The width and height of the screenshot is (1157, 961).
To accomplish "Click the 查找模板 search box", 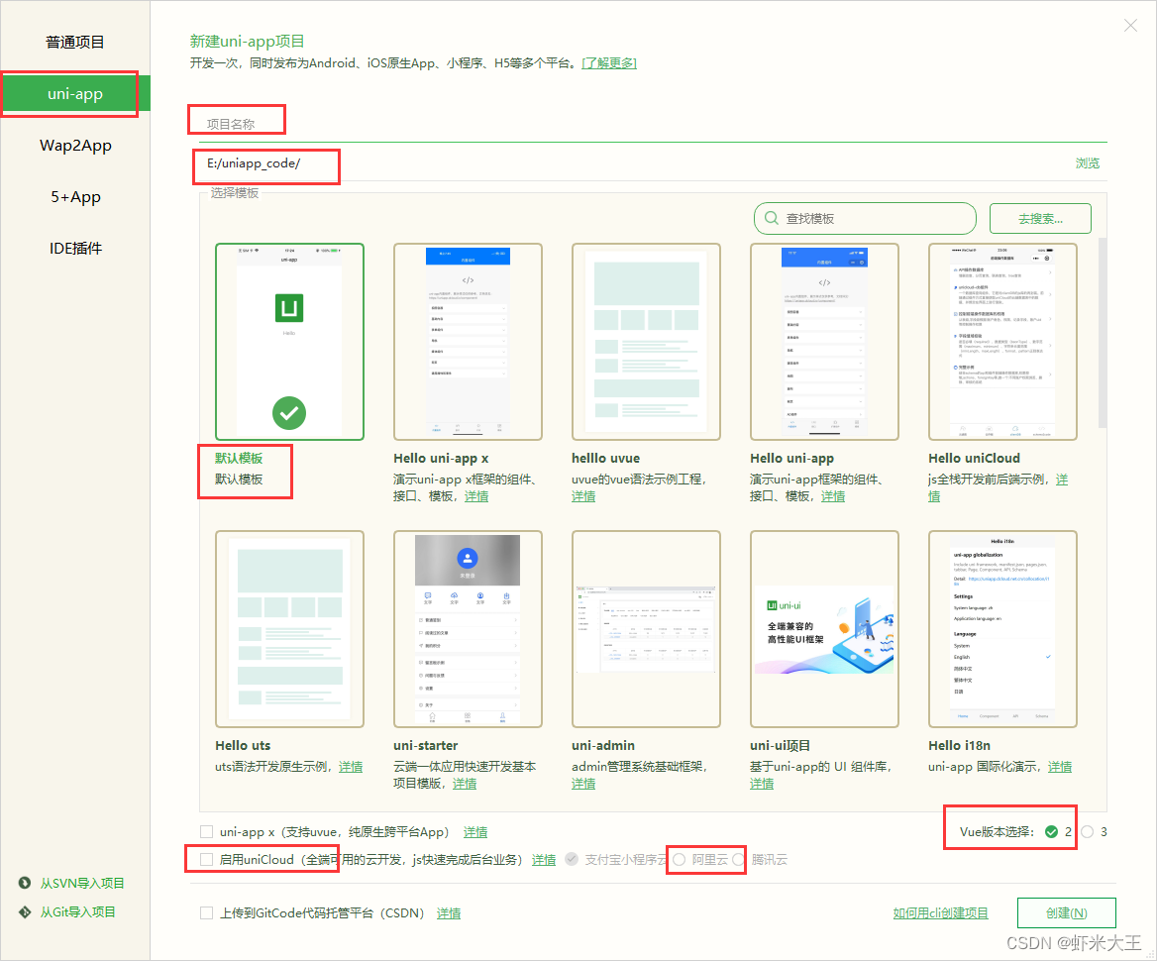I will pos(865,219).
